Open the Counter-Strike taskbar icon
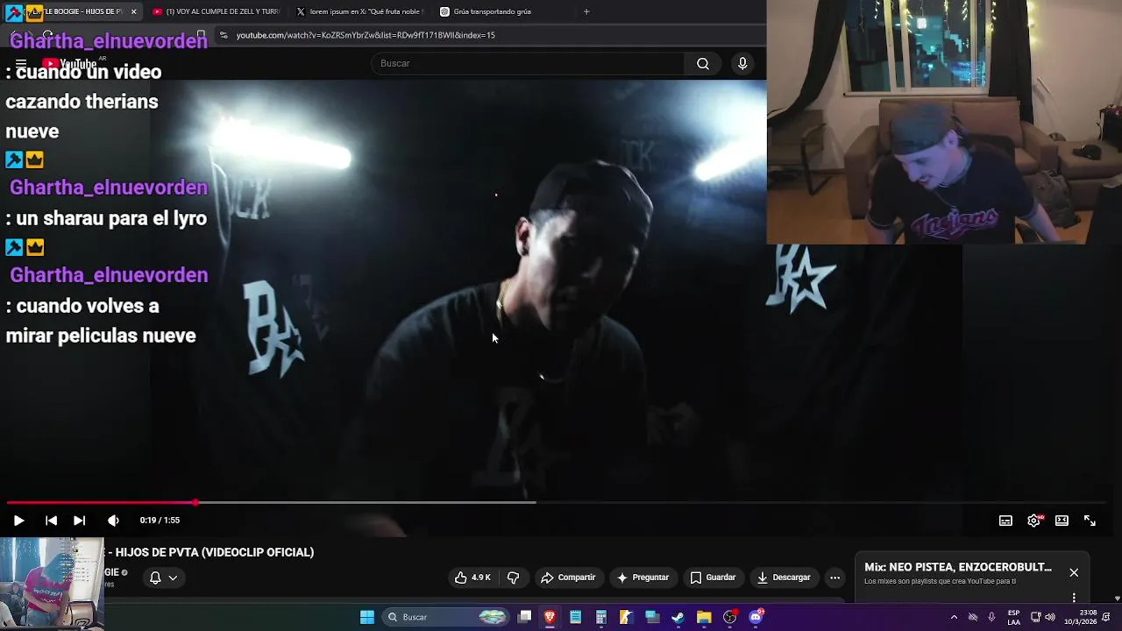The image size is (1122, 631). (x=626, y=617)
